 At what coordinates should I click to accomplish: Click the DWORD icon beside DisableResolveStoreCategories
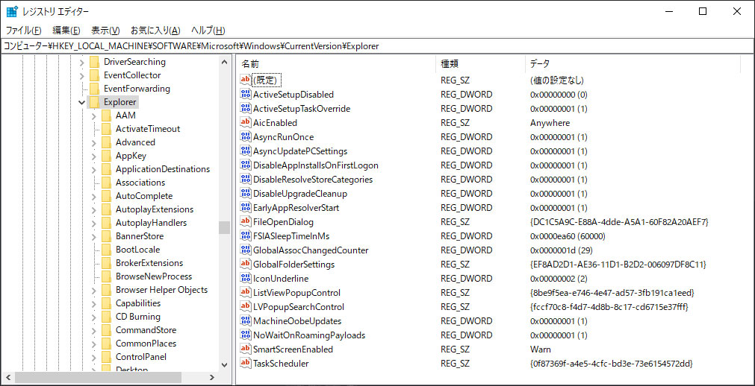[246, 180]
